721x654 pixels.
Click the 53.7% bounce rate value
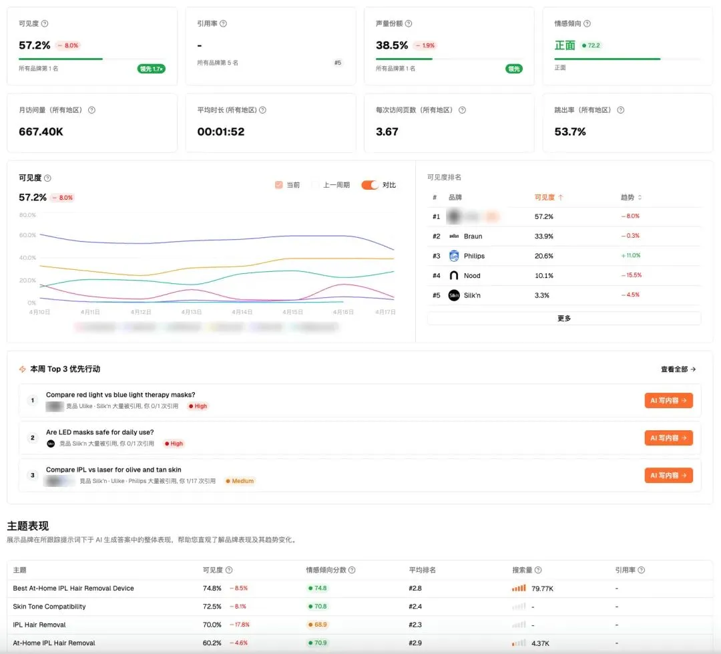pos(570,132)
